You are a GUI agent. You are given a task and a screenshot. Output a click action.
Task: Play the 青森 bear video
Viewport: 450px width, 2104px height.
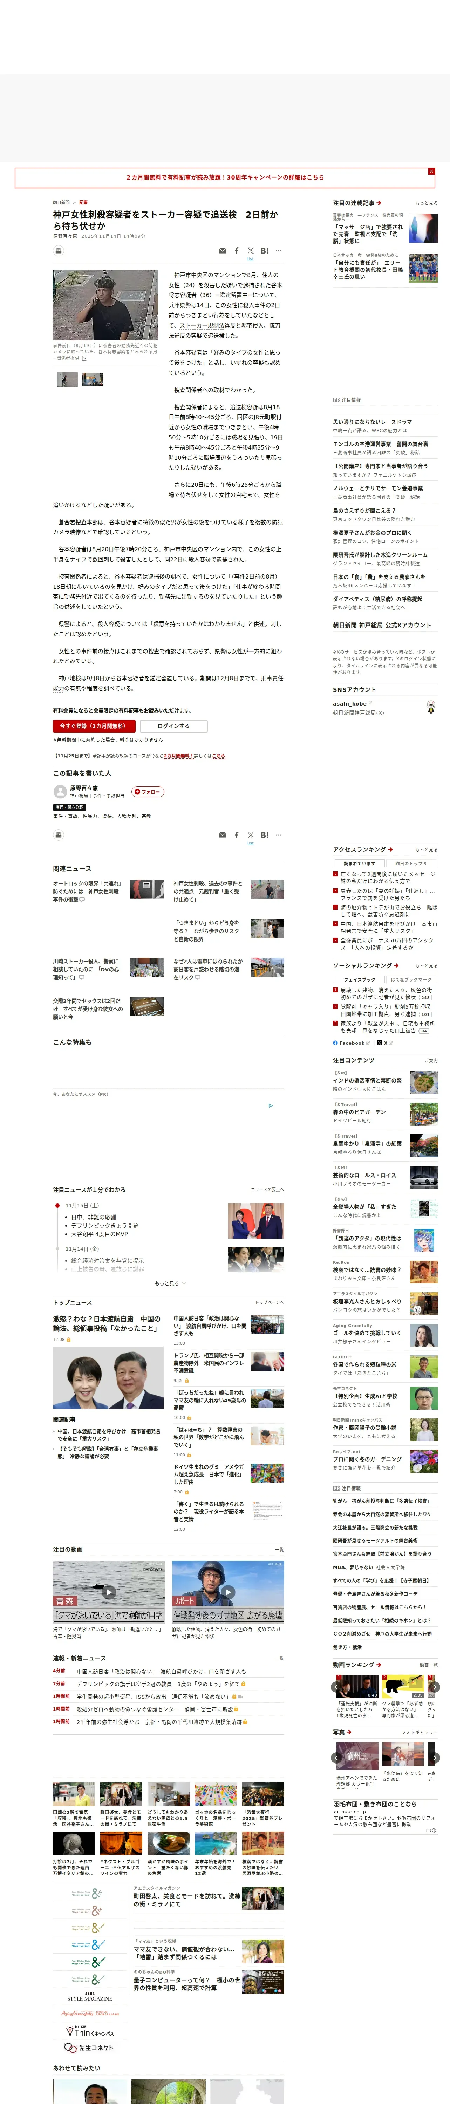click(109, 1592)
